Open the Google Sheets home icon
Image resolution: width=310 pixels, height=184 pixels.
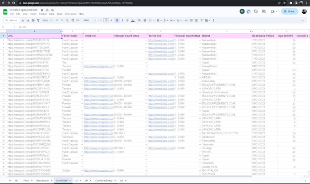point(5,12)
